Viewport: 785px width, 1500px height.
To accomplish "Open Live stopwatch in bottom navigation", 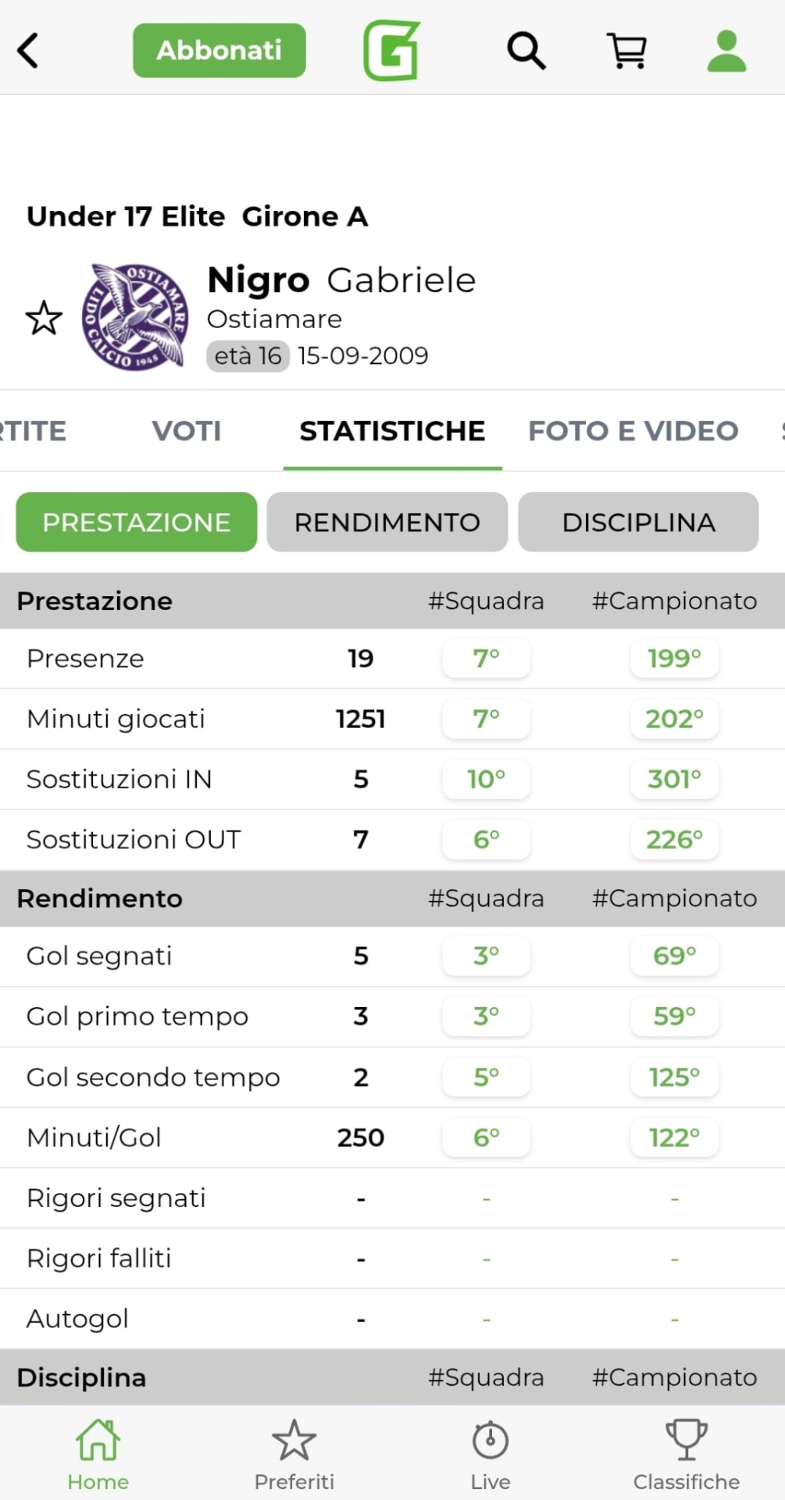I will click(491, 1454).
